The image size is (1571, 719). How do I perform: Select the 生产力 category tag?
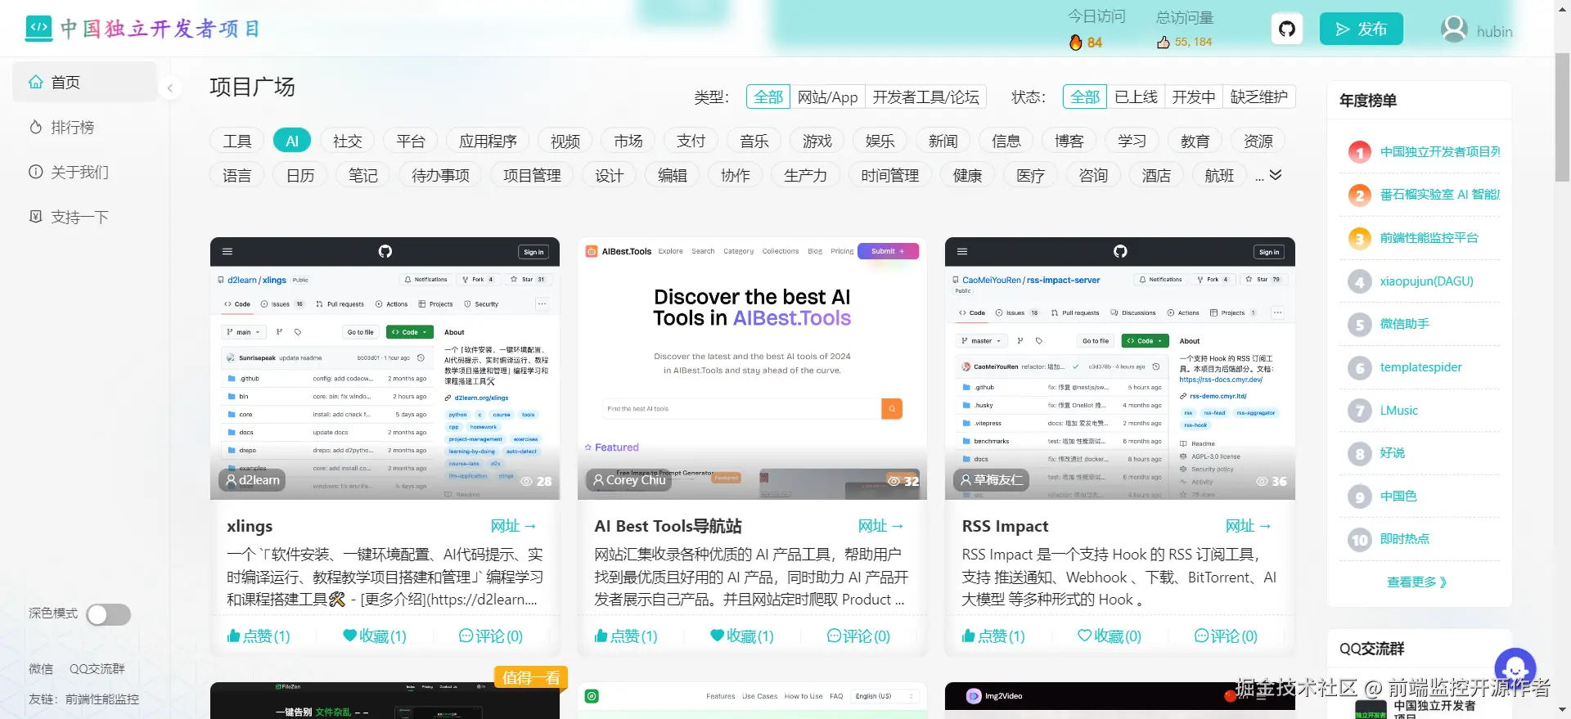[805, 175]
